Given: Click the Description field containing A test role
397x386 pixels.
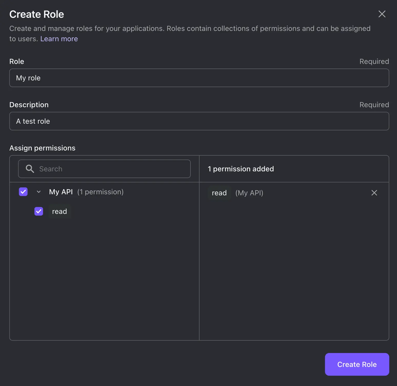Looking at the screenshot, I should (199, 121).
